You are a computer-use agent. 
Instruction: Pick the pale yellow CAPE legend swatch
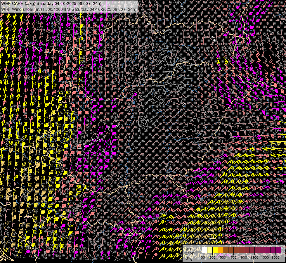(210, 250)
